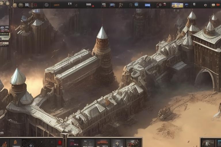This screenshot has width=221, height=147.
Task: Select the red vehicle slot in bottom bar
Action: click(133, 143)
